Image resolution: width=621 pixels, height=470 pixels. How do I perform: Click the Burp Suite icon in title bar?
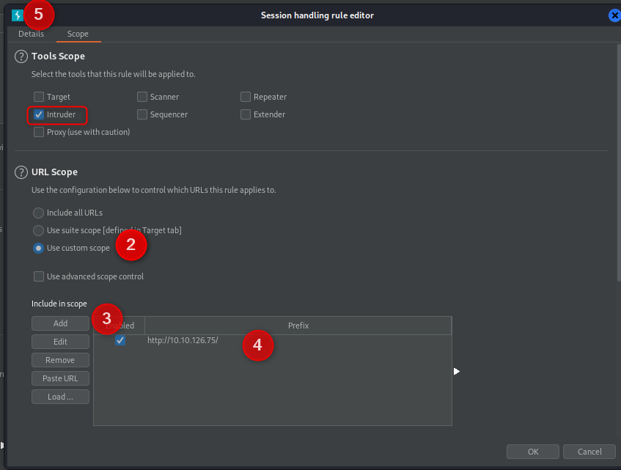point(17,15)
